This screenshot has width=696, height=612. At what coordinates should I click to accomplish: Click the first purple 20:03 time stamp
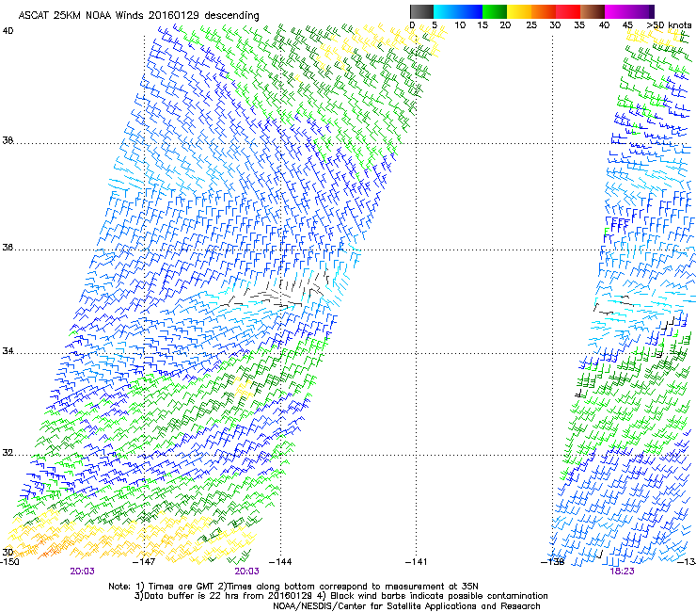[x=82, y=572]
